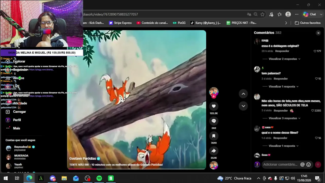This screenshot has width=325, height=183.
Task: Add page to favorites with star icon
Action: pyautogui.click(x=263, y=14)
